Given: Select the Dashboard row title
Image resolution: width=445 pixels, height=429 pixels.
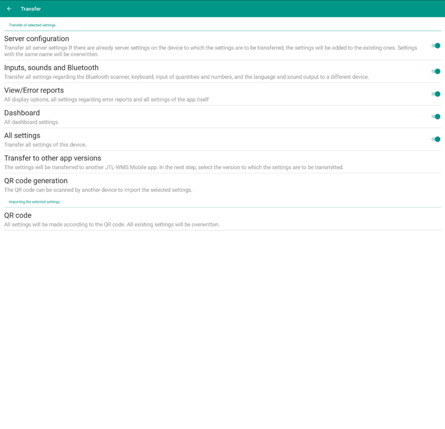Looking at the screenshot, I should coord(22,113).
